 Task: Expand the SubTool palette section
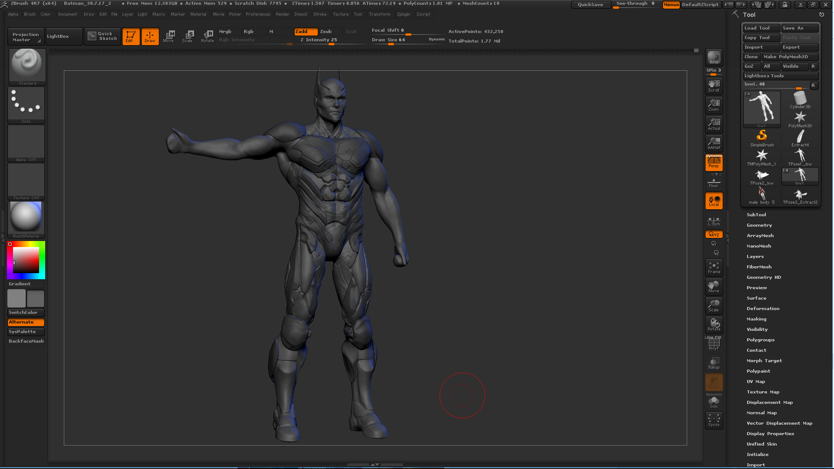click(756, 215)
